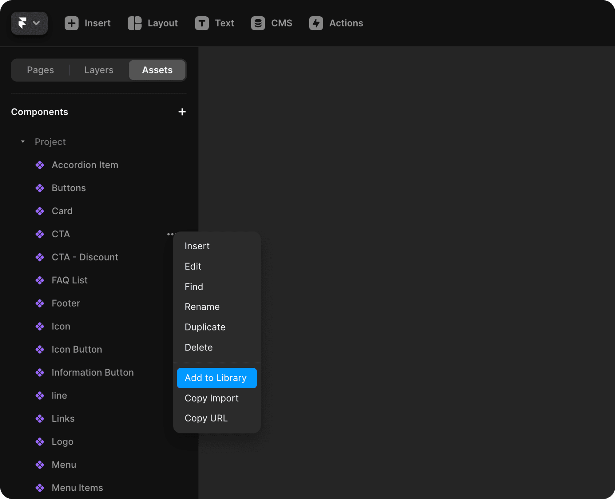
Task: Select the Footer component in list
Action: point(66,303)
